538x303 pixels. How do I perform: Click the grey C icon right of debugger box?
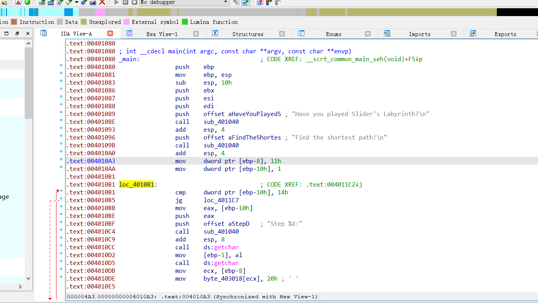(x=236, y=2)
